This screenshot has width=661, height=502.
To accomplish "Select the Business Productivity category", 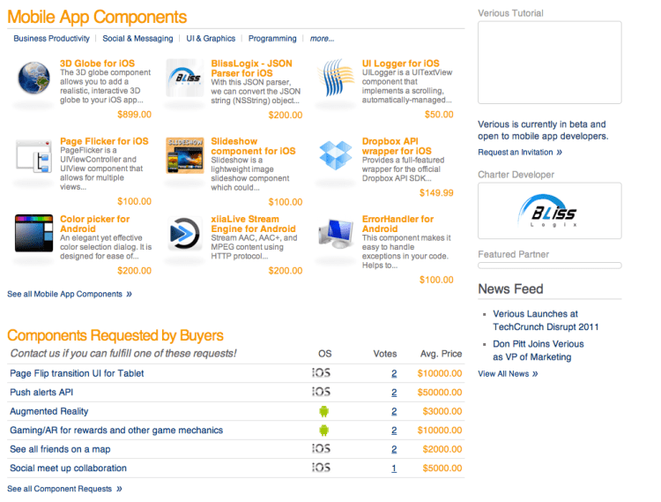I will click(x=51, y=39).
